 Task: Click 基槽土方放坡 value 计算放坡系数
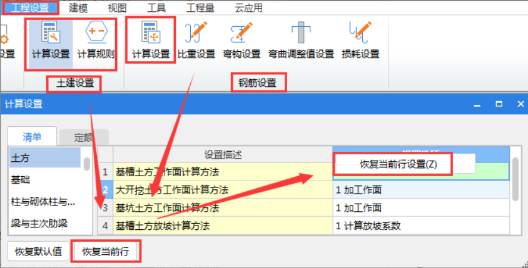click(420, 226)
